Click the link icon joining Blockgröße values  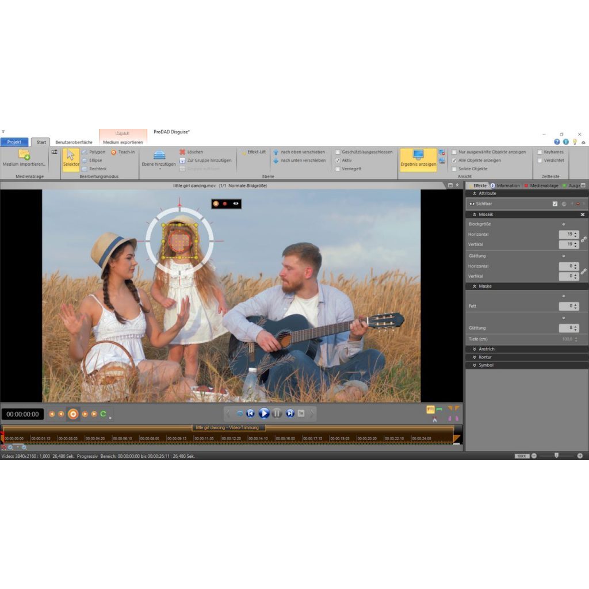pos(584,239)
